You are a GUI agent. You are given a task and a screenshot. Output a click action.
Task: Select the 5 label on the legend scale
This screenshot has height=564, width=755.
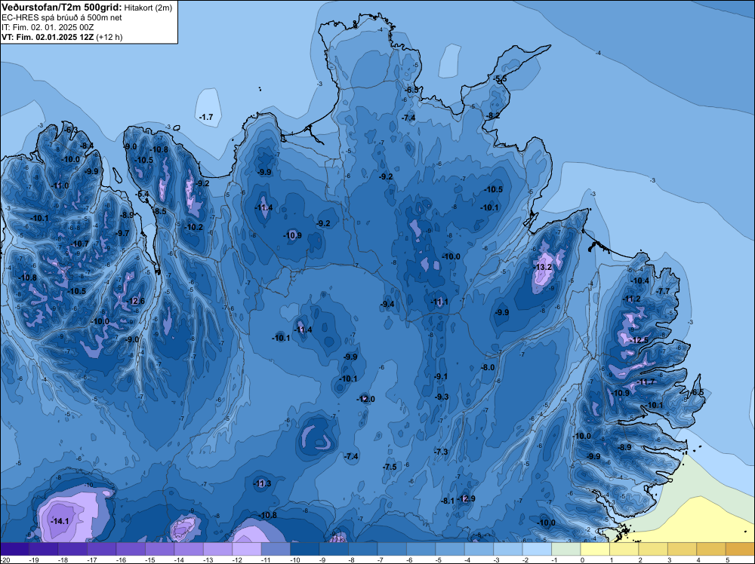tap(728, 560)
